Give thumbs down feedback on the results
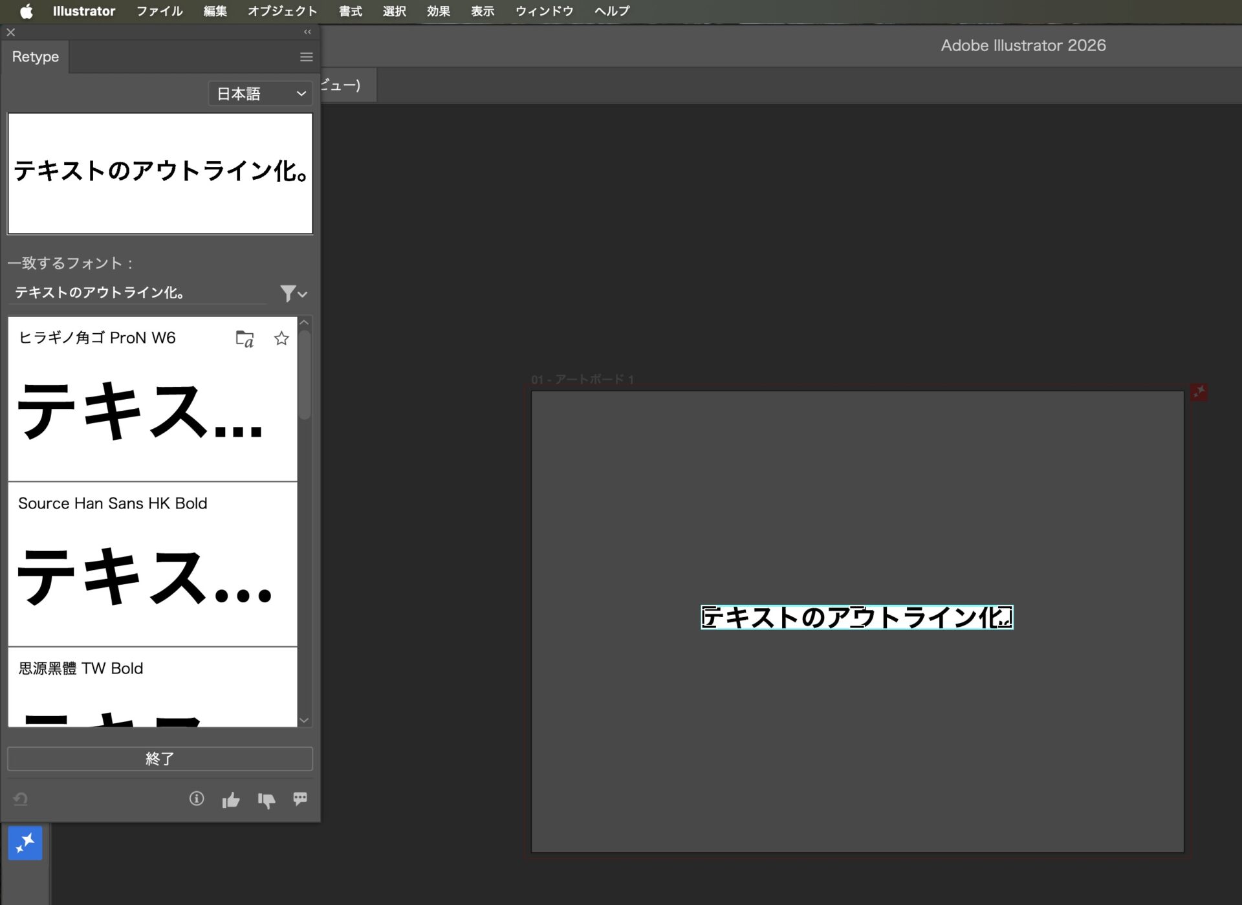This screenshot has width=1242, height=905. (267, 800)
